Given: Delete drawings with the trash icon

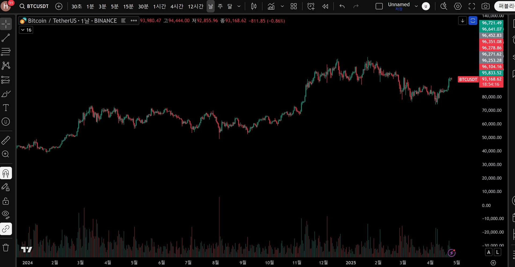Looking at the screenshot, I should click(6, 247).
